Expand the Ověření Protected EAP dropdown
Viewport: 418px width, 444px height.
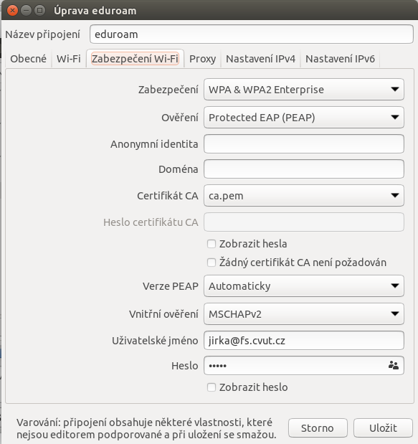304,117
